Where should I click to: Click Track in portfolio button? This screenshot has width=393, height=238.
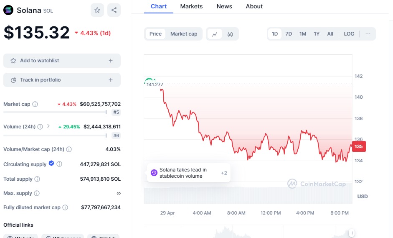coord(62,80)
